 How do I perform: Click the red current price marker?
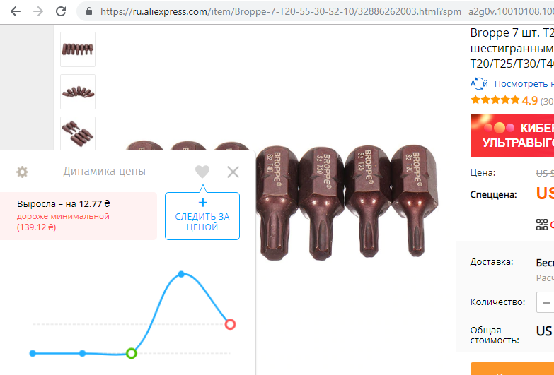coord(230,324)
